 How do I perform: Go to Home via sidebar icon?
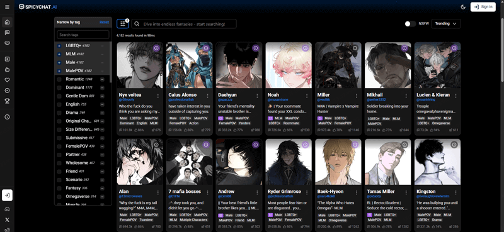pos(7,22)
